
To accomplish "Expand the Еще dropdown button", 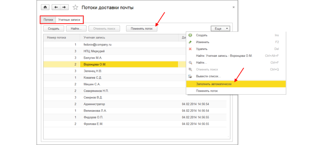I will coord(220,29).
